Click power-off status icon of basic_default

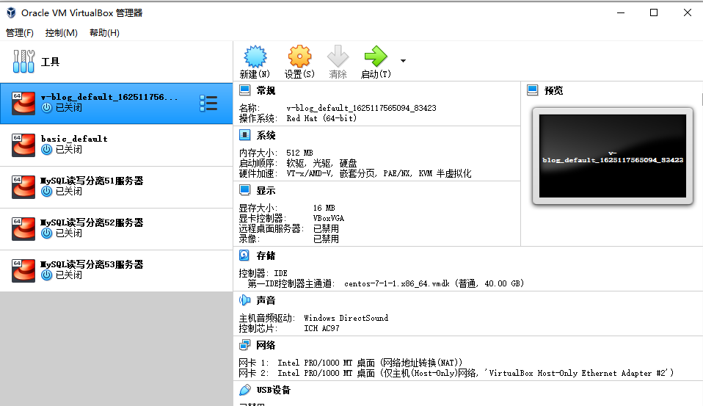click(47, 149)
